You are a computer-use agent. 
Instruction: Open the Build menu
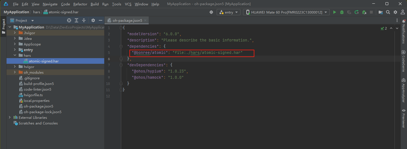95,4
